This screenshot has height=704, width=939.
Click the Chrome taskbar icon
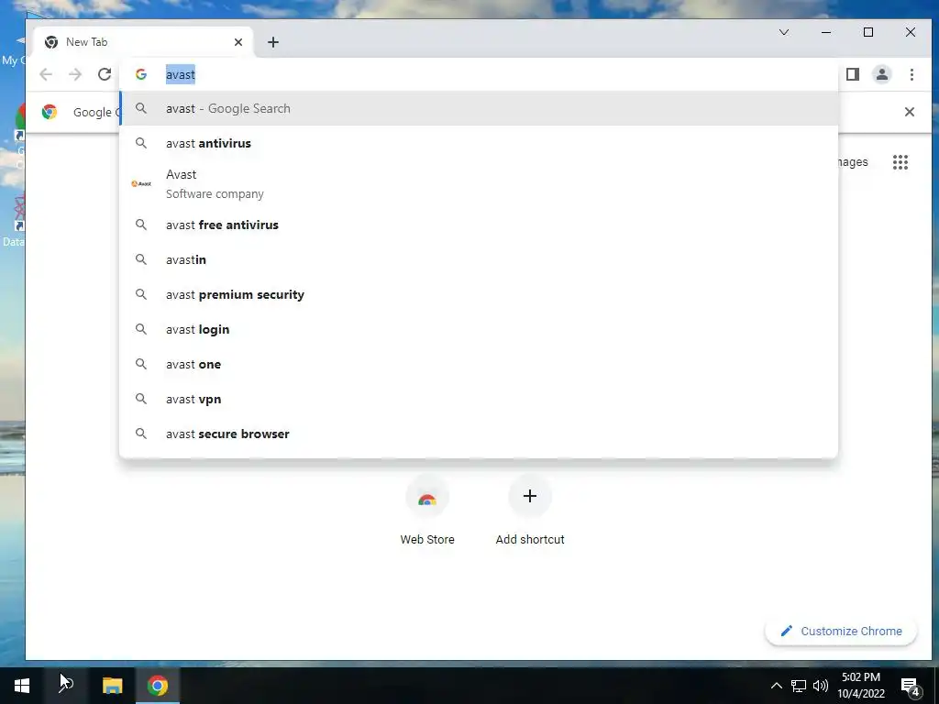point(158,686)
